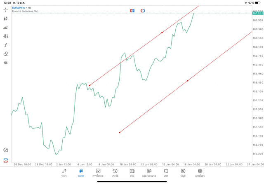This screenshot has height=184, width=264.
Task: Open the chart type candlestick icon
Action: [5, 19]
